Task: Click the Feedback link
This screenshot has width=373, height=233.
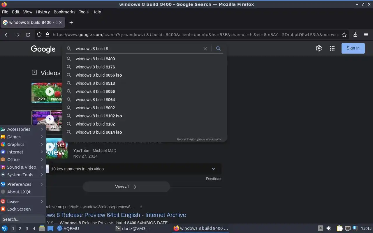Action: click(214, 179)
